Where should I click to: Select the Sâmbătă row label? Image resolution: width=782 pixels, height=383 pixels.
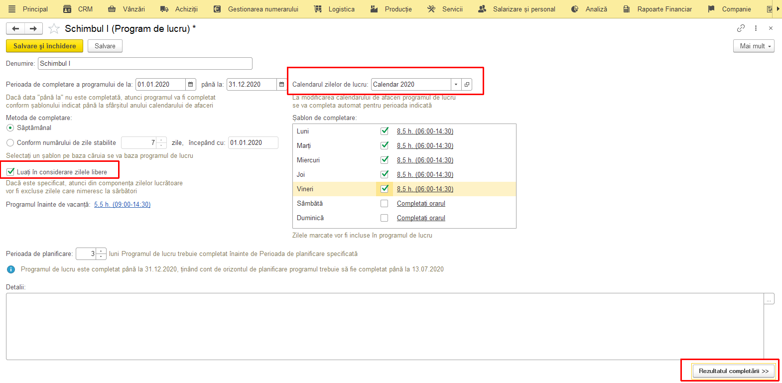pyautogui.click(x=310, y=203)
